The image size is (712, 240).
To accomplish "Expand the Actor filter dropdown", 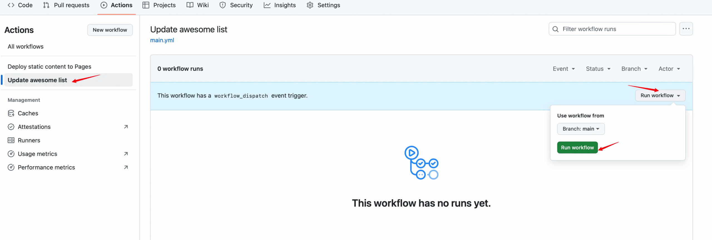I will tap(669, 69).
